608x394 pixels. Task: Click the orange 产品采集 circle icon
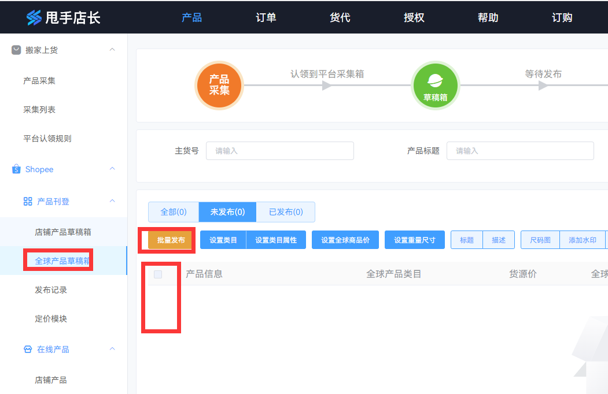[x=219, y=86]
